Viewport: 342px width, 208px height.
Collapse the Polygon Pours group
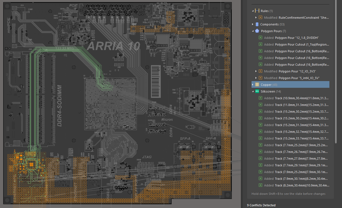coord(253,31)
